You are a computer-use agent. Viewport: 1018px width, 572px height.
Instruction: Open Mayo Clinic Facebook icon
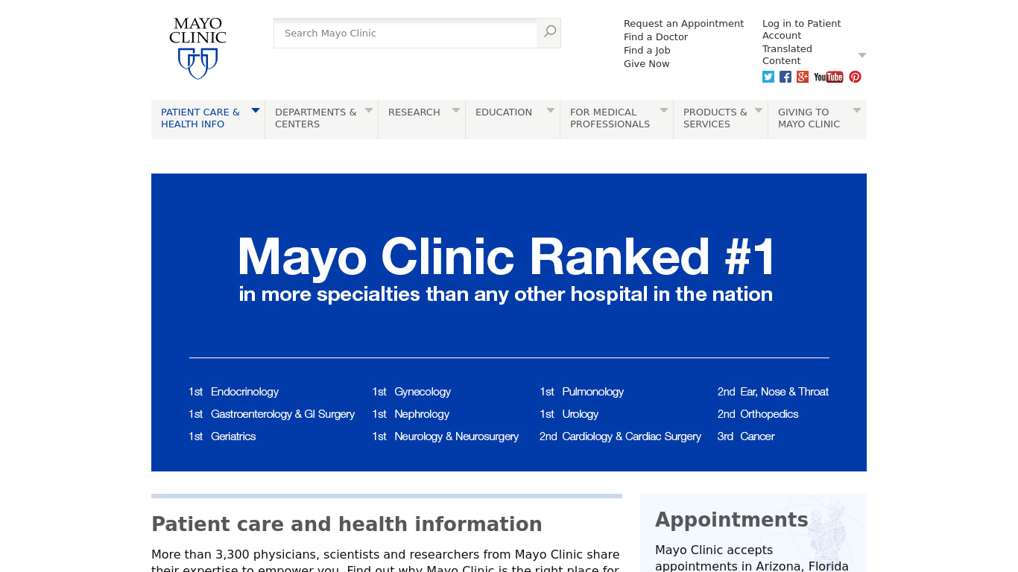[x=785, y=77]
